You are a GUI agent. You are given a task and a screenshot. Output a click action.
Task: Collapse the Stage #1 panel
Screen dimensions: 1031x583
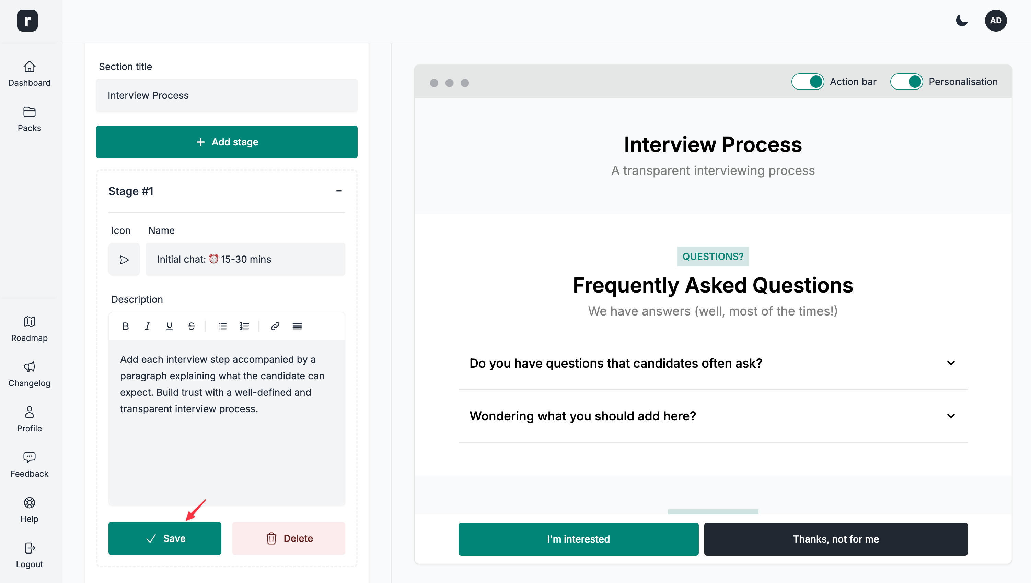[339, 191]
